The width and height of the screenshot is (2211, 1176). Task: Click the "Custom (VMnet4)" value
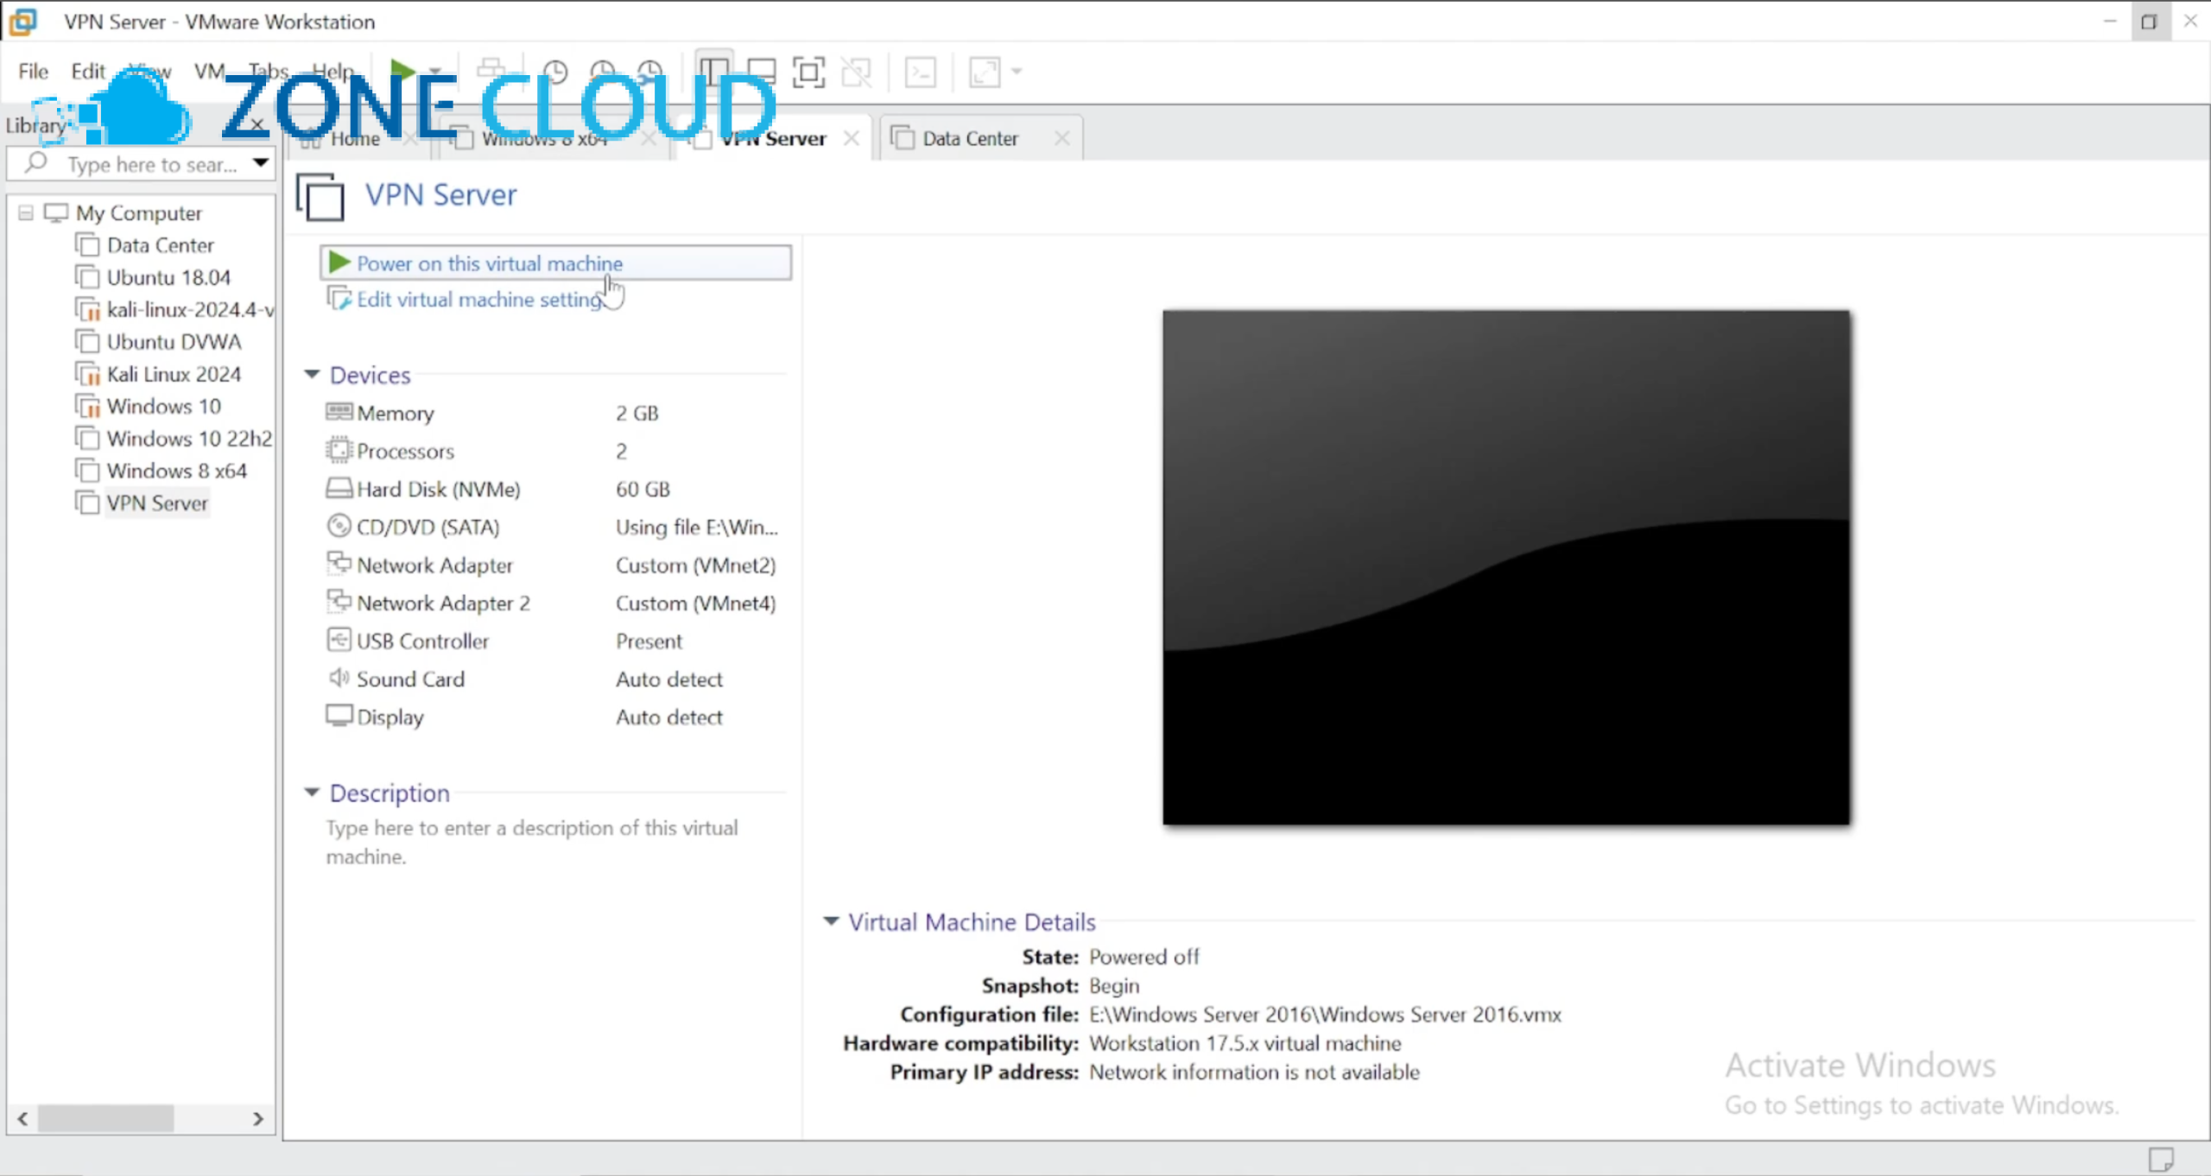coord(696,603)
